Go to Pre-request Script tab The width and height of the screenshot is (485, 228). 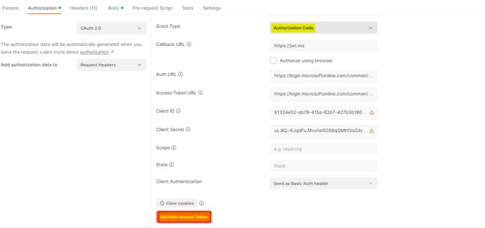153,8
